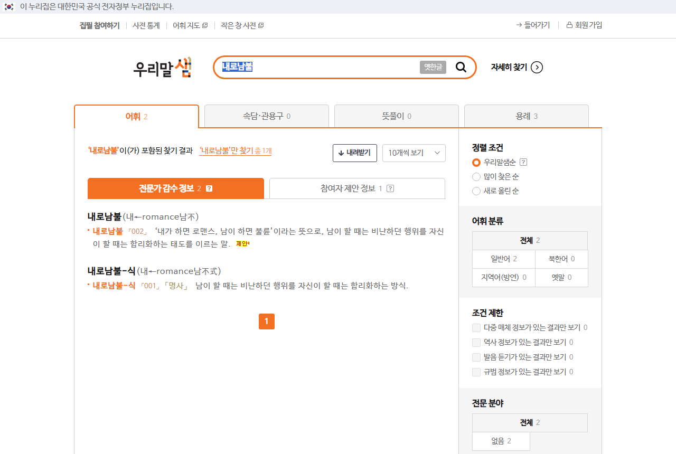The image size is (676, 454).
Task: Click the 회원 가입 sign-up link
Action: tap(584, 25)
